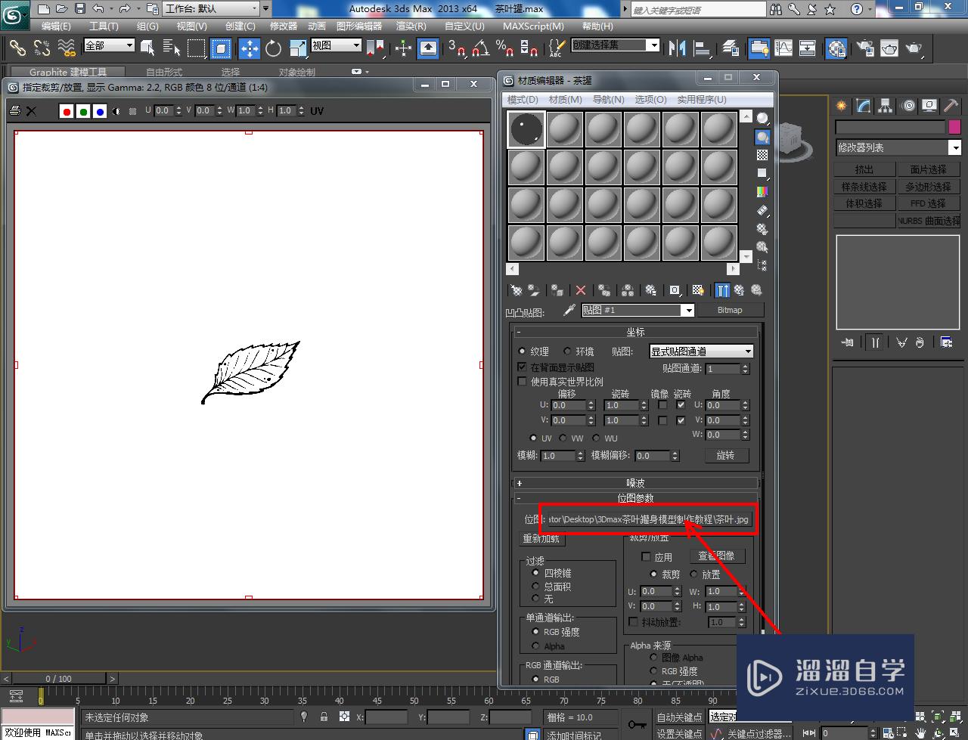Toggle the green channel swatch
This screenshot has height=740, width=968.
(83, 111)
